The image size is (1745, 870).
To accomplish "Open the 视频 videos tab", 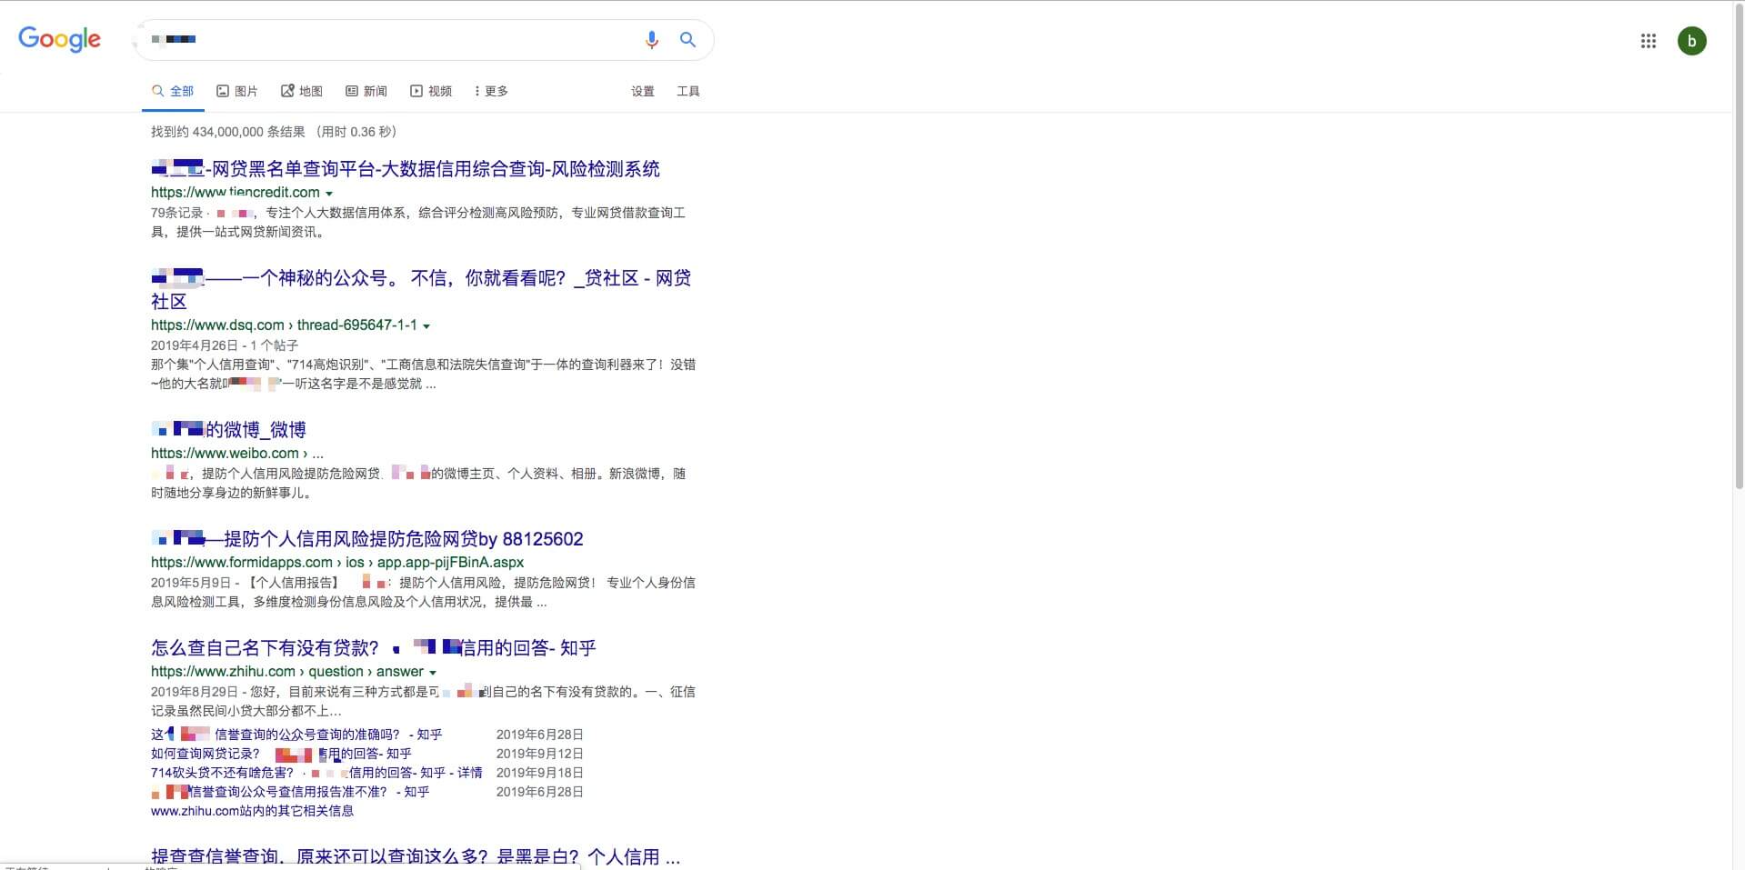I will point(431,91).
